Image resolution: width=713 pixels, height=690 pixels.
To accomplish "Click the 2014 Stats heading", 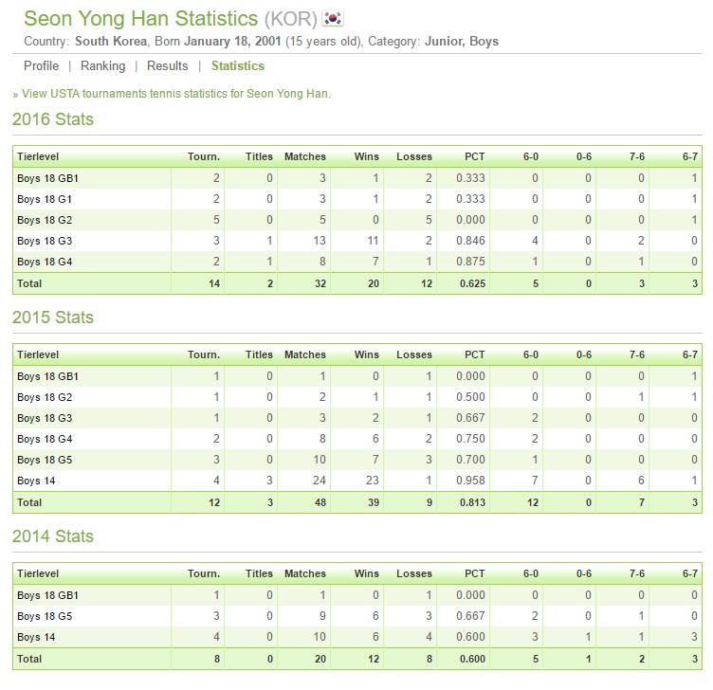I will [53, 536].
